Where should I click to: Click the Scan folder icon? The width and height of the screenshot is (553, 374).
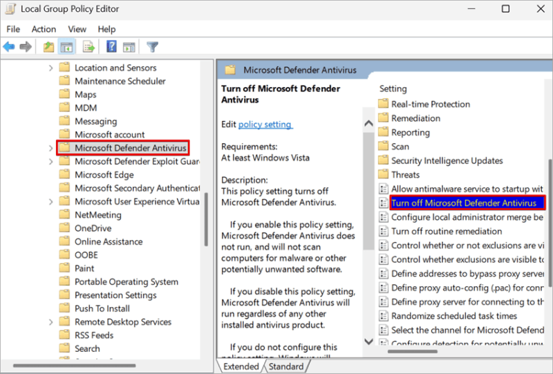[383, 146]
